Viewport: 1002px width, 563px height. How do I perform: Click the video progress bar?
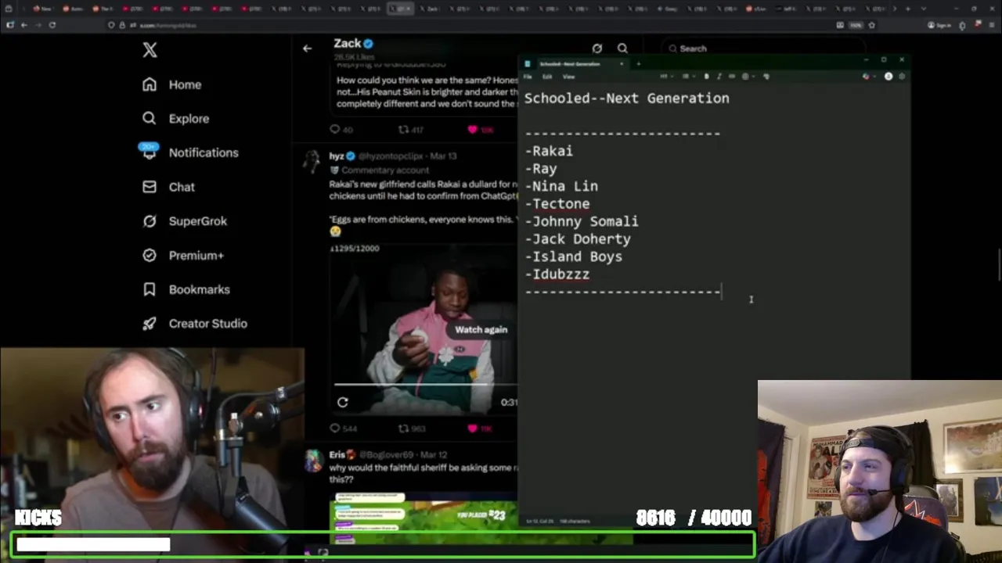tap(425, 385)
